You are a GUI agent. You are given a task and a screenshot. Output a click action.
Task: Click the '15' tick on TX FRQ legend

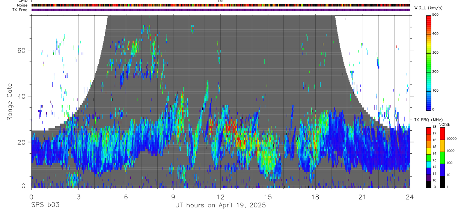(435, 147)
